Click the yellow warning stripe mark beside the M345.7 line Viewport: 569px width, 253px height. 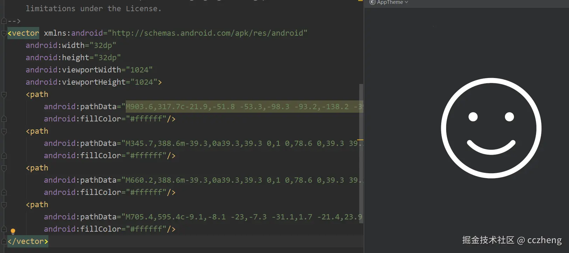(x=360, y=140)
